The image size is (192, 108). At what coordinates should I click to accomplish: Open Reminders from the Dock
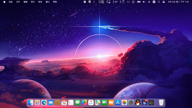point(71,103)
